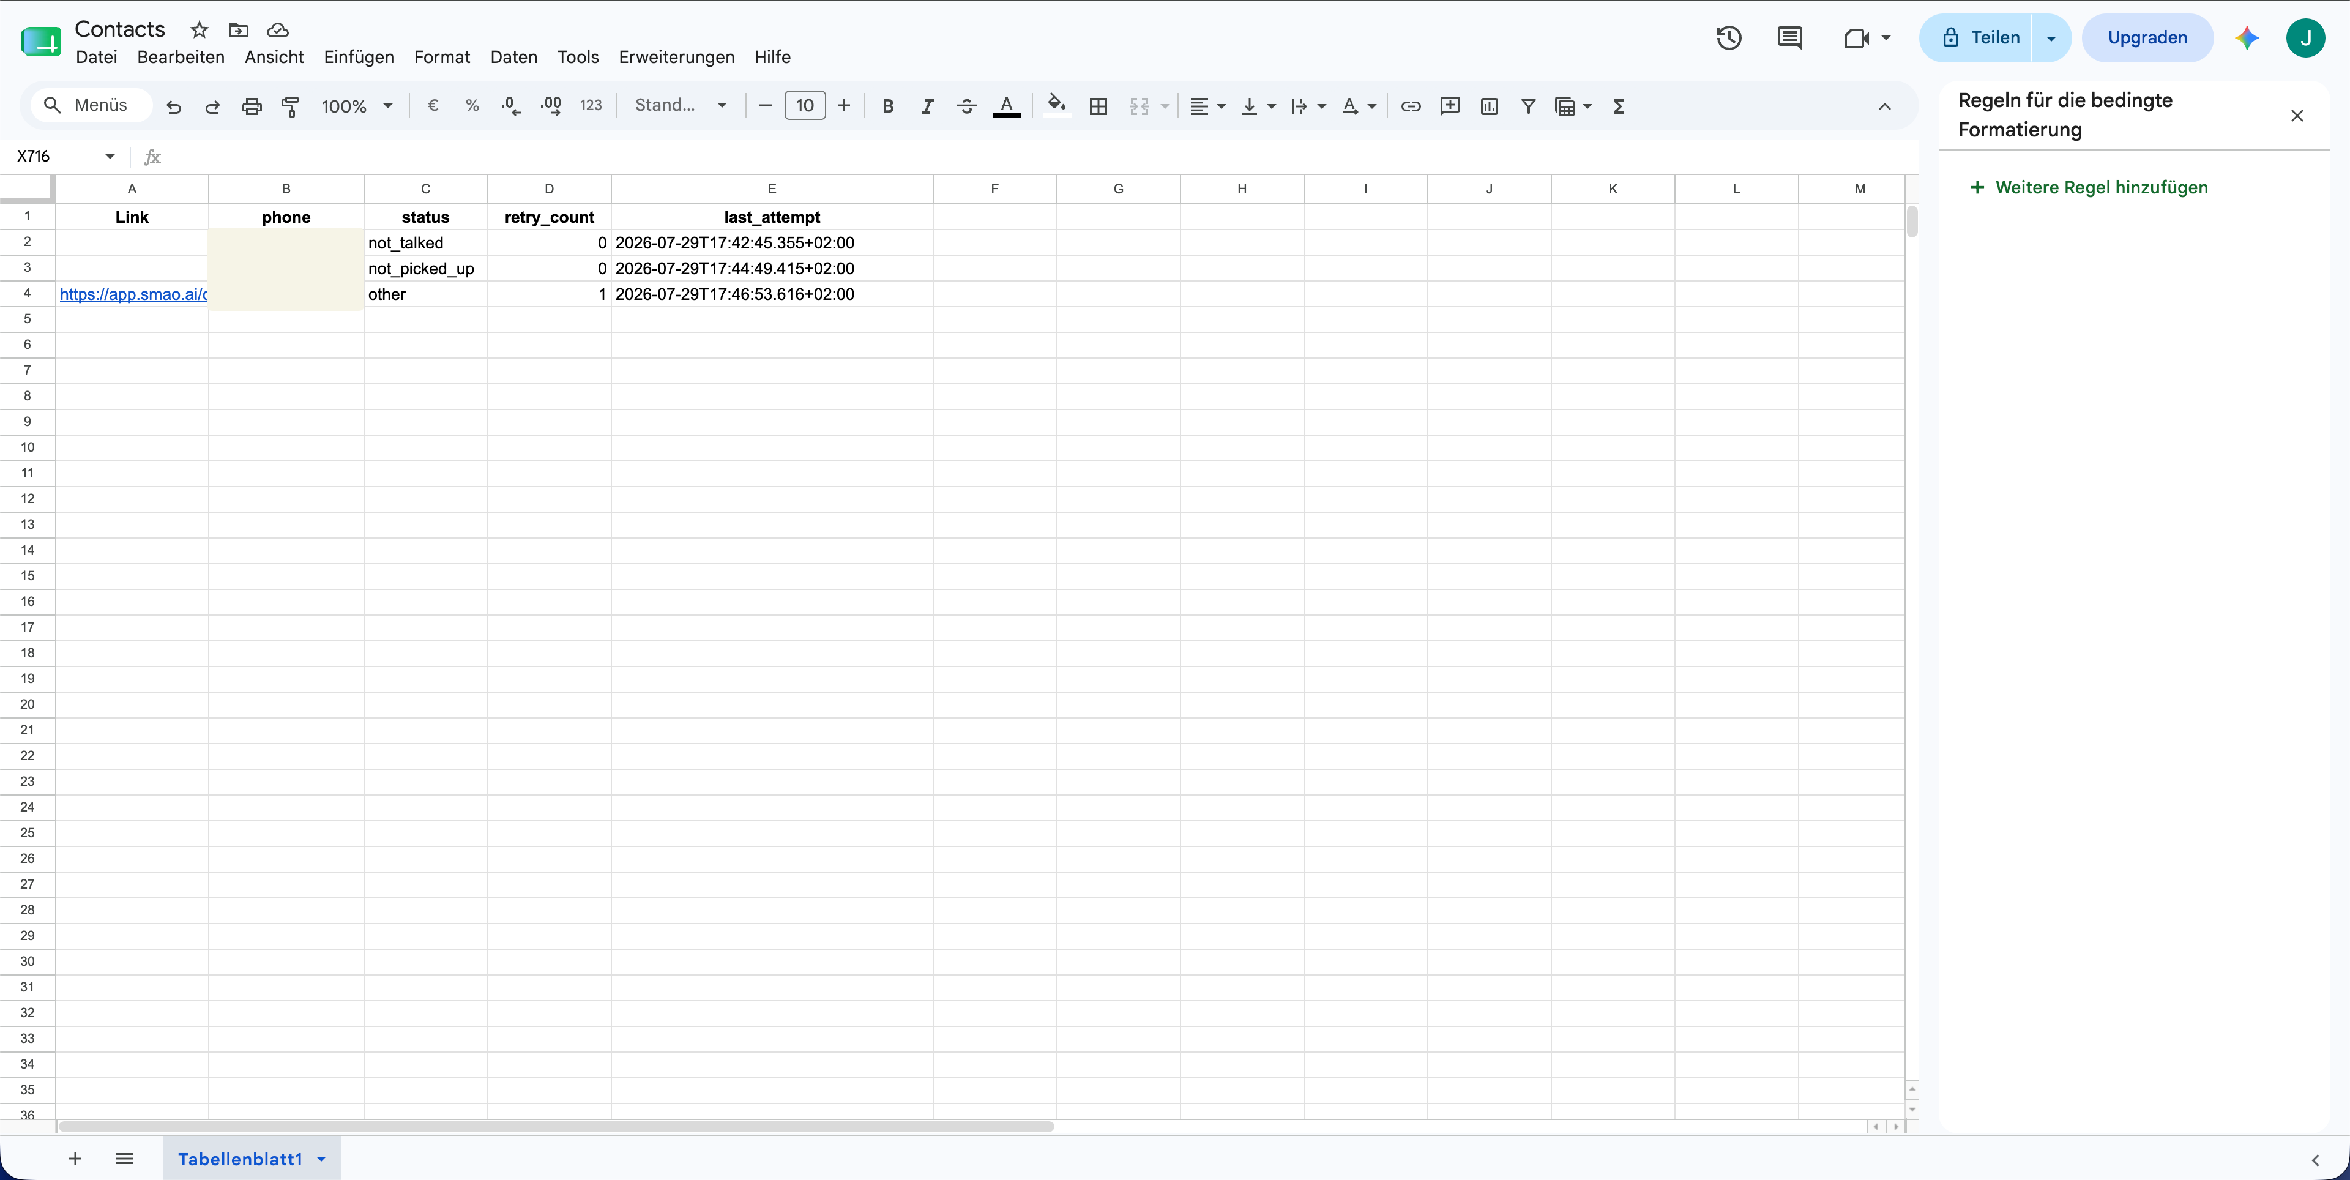
Task: Format as percent icon
Action: (472, 106)
